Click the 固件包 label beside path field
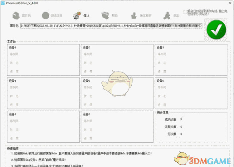This screenshot has height=167, width=234. coord(14,26)
